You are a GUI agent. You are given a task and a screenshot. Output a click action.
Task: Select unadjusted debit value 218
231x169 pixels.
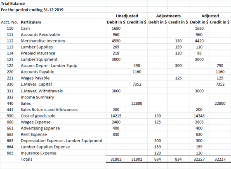coord(116,53)
